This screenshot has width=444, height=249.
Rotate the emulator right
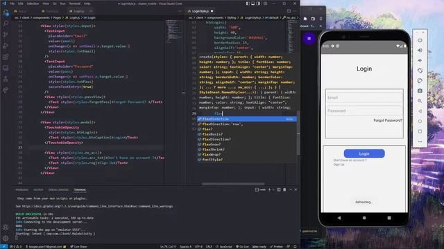(420, 80)
